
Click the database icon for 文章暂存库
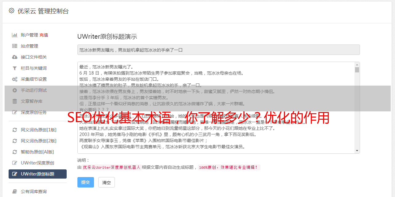[14, 101]
